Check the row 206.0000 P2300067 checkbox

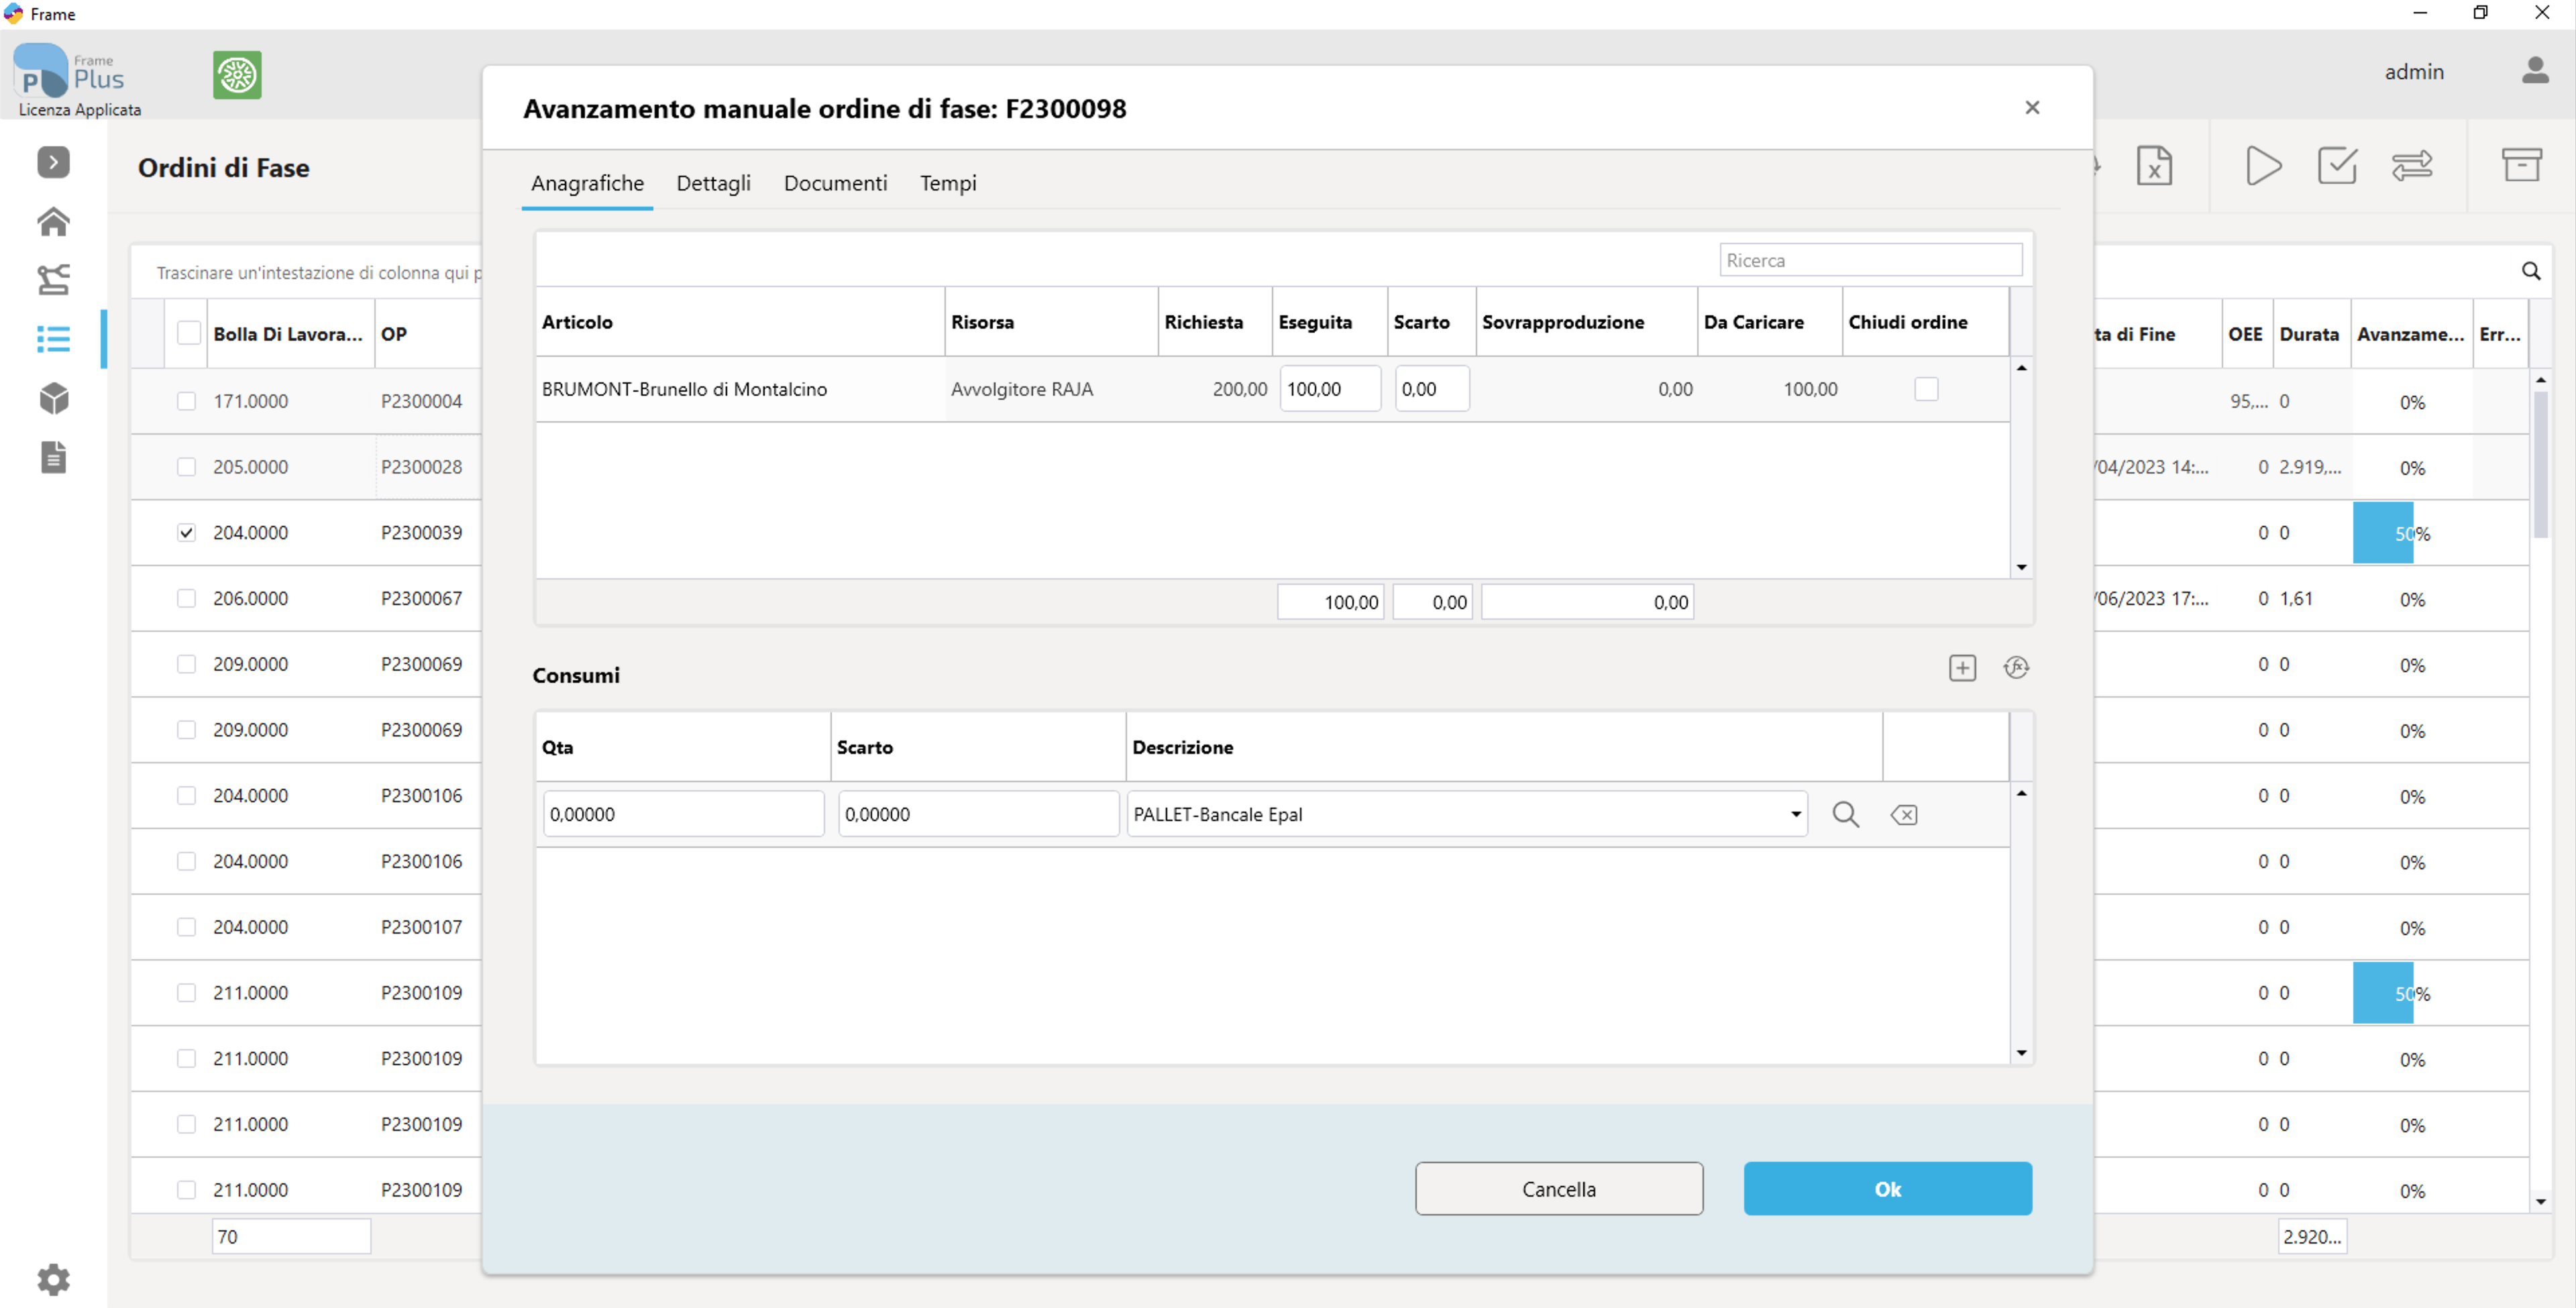(186, 598)
